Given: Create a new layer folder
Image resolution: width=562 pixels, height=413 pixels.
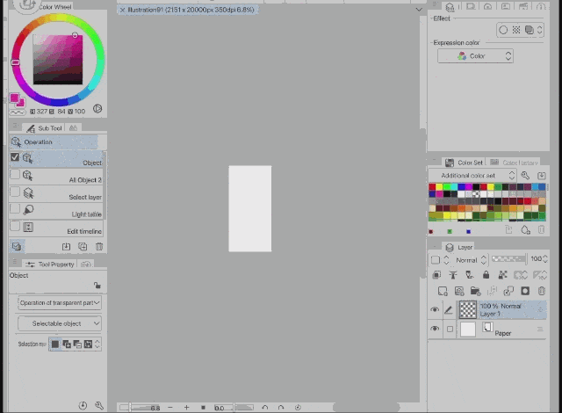Looking at the screenshot, I should tap(476, 291).
